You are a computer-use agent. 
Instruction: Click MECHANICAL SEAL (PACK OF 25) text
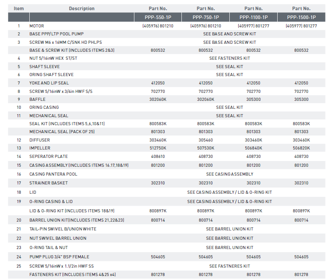(x=62, y=132)
